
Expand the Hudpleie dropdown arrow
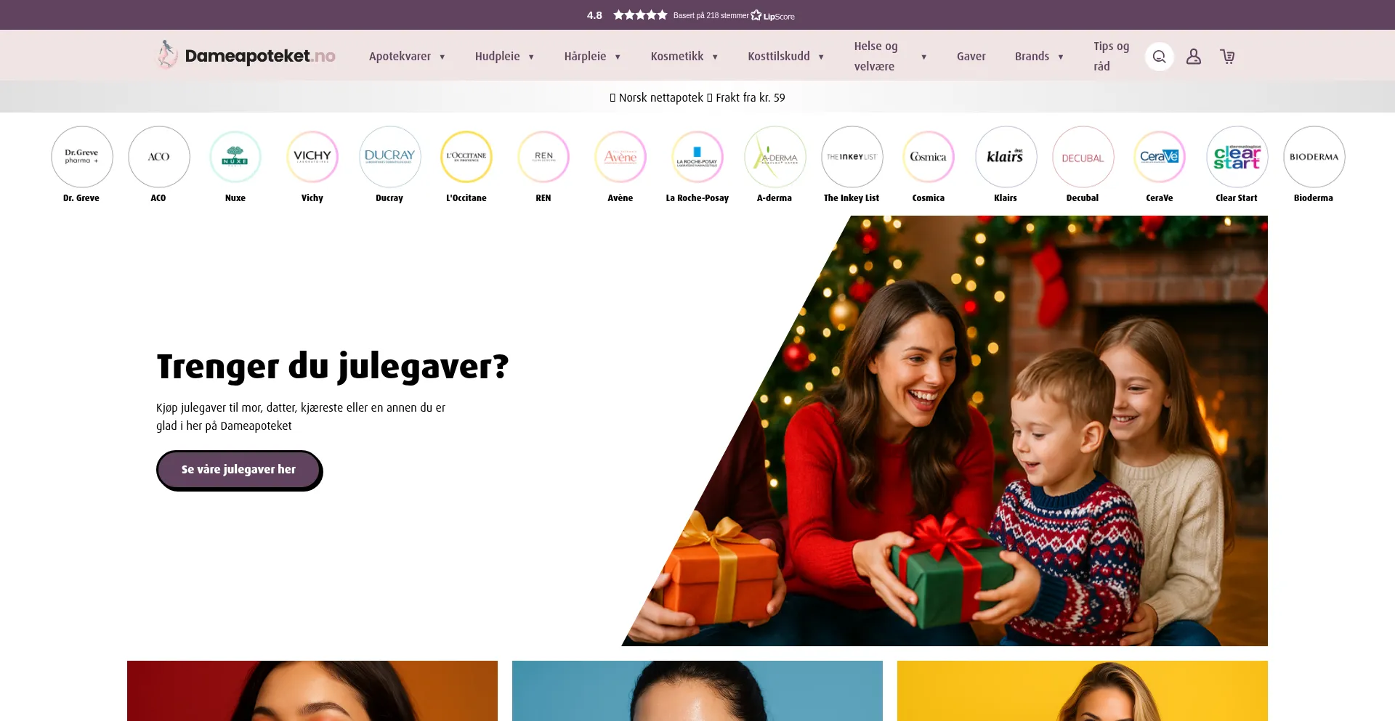[531, 57]
